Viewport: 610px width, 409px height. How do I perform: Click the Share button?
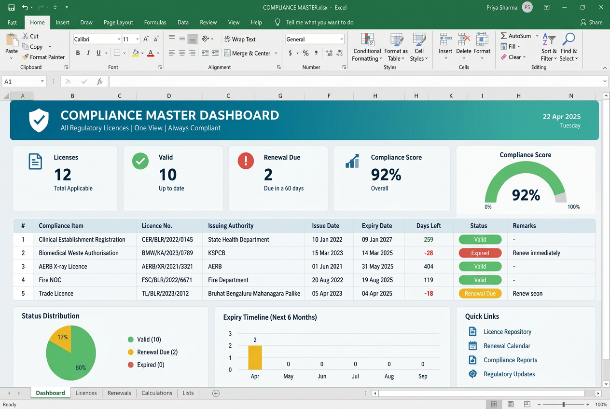coord(591,22)
